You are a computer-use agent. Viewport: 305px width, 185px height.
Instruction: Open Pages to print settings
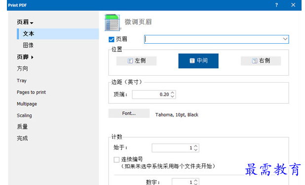[31, 92]
